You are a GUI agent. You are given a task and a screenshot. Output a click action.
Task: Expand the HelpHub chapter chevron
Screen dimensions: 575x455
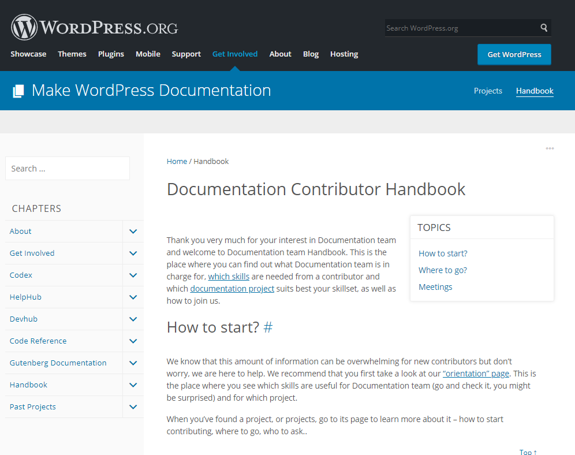[133, 297]
